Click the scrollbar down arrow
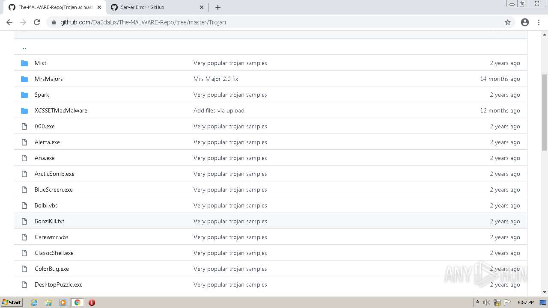This screenshot has width=548, height=308. [545, 293]
